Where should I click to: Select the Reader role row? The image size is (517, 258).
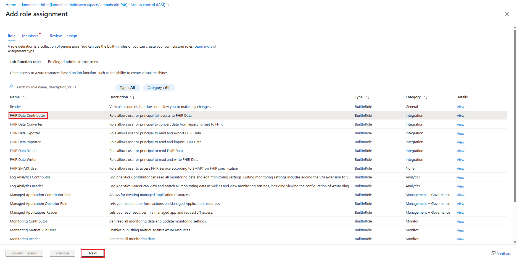tap(257, 107)
